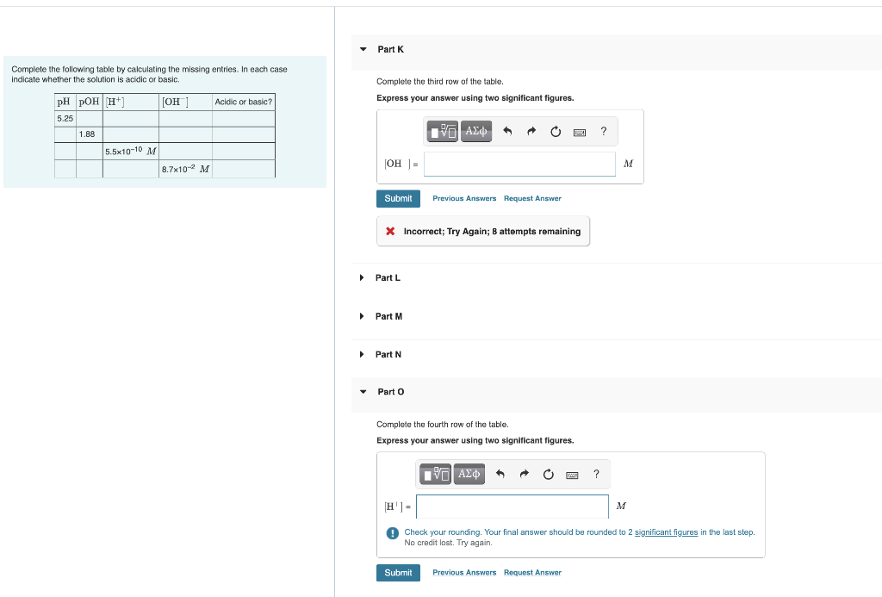882x597 pixels.
Task: Reset the Part O answer field
Action: coord(548,474)
